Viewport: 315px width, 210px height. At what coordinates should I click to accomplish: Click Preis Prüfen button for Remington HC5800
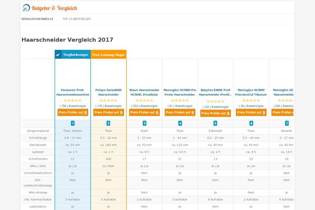[180, 112]
